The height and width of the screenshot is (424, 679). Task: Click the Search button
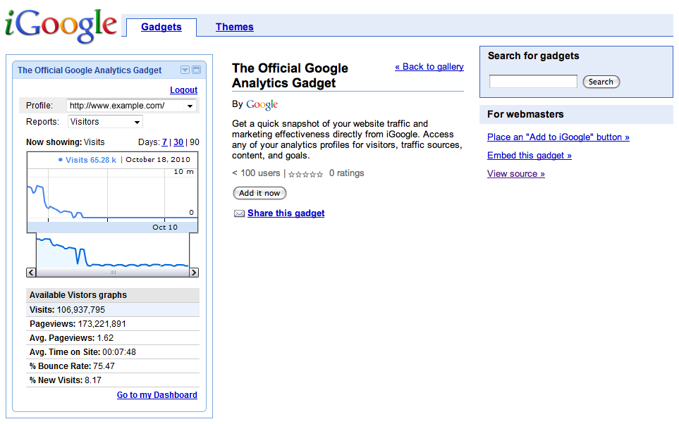coord(601,82)
